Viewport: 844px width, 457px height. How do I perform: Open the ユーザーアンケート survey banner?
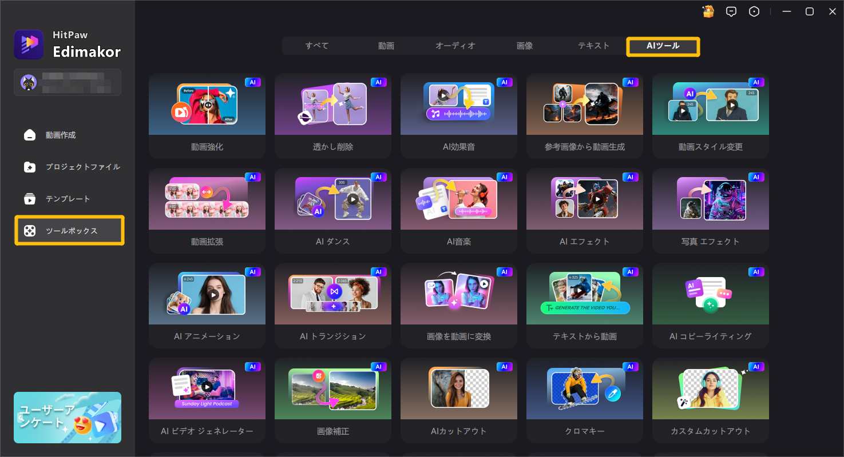68,417
